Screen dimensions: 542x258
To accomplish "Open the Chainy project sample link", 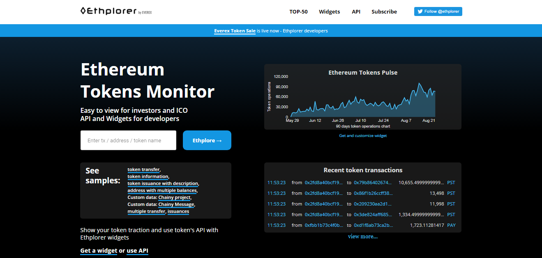I will click(x=175, y=198).
